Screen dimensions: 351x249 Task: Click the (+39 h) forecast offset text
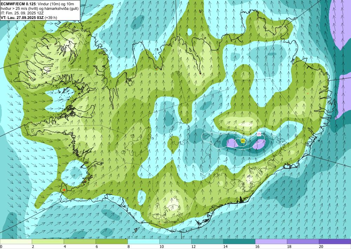pos(51,18)
